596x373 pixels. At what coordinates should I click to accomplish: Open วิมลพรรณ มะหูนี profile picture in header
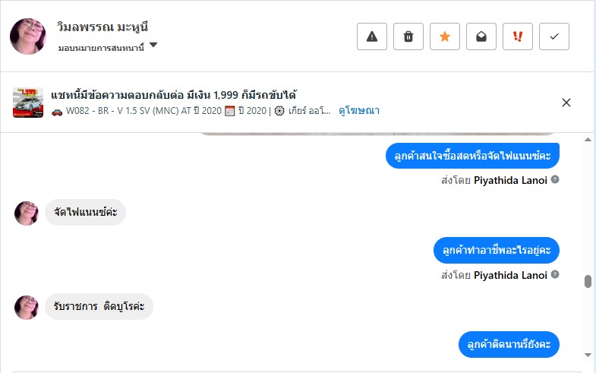pyautogui.click(x=28, y=36)
